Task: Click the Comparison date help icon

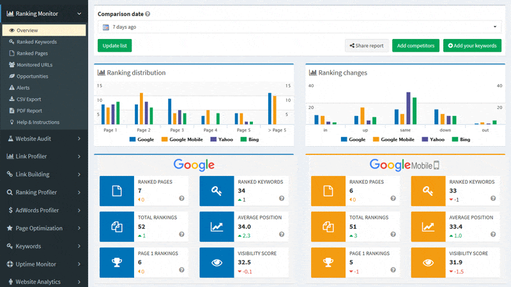Action: click(x=148, y=14)
